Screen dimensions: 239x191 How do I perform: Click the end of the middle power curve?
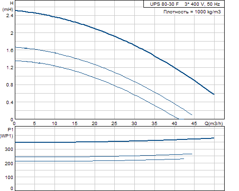tap(192, 154)
